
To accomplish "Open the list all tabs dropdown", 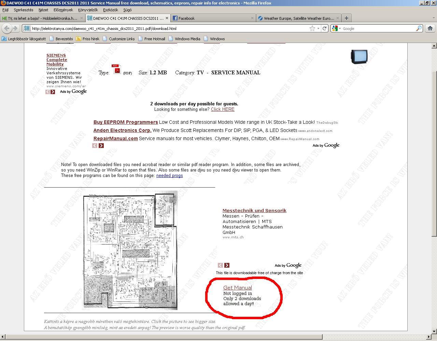I will coord(433,18).
